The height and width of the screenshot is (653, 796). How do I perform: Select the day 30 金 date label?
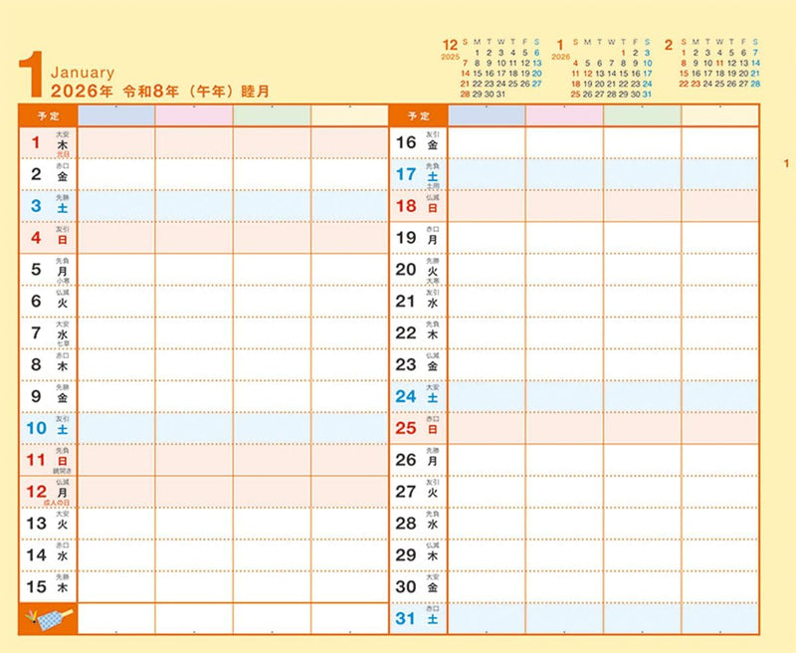coord(418,586)
